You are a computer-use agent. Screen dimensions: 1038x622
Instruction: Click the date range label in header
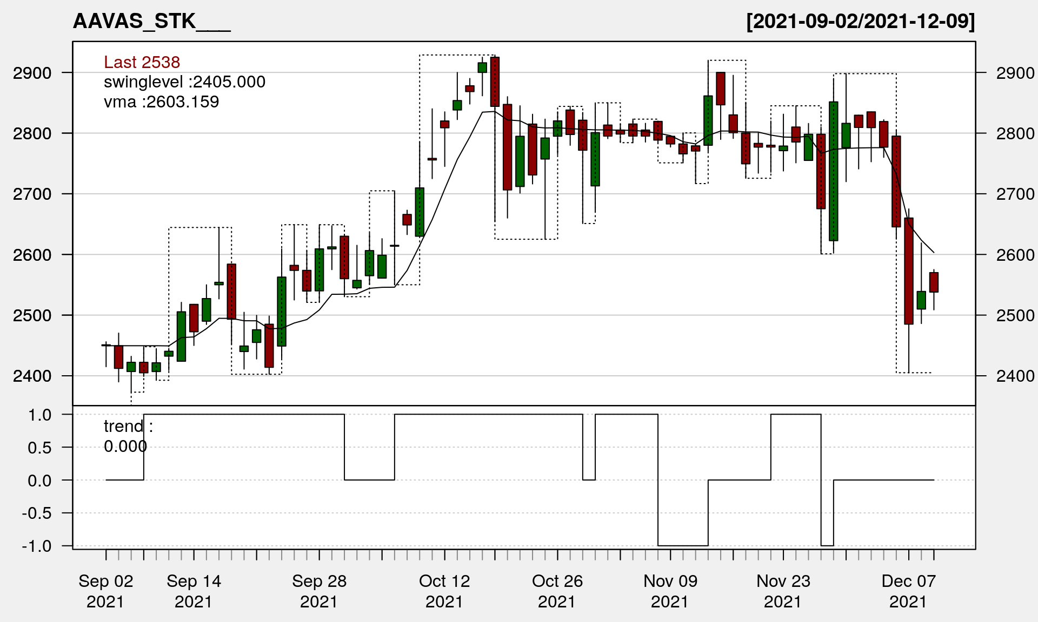860,22
